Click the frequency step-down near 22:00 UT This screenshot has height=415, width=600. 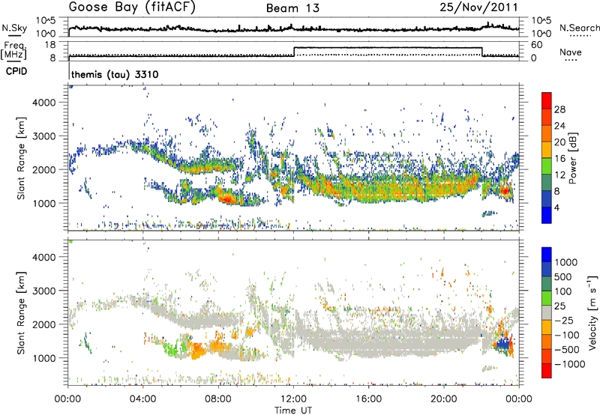(482, 52)
